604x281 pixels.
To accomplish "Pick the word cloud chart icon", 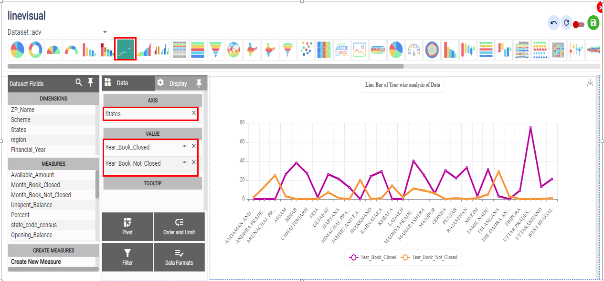I will pyautogui.click(x=342, y=49).
